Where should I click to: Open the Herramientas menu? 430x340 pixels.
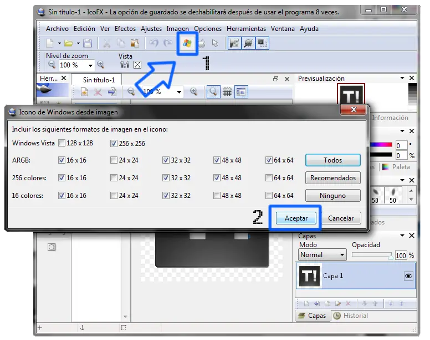pos(246,29)
